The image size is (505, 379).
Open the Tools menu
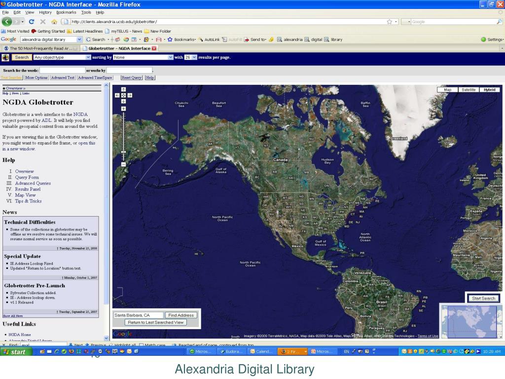pos(86,12)
